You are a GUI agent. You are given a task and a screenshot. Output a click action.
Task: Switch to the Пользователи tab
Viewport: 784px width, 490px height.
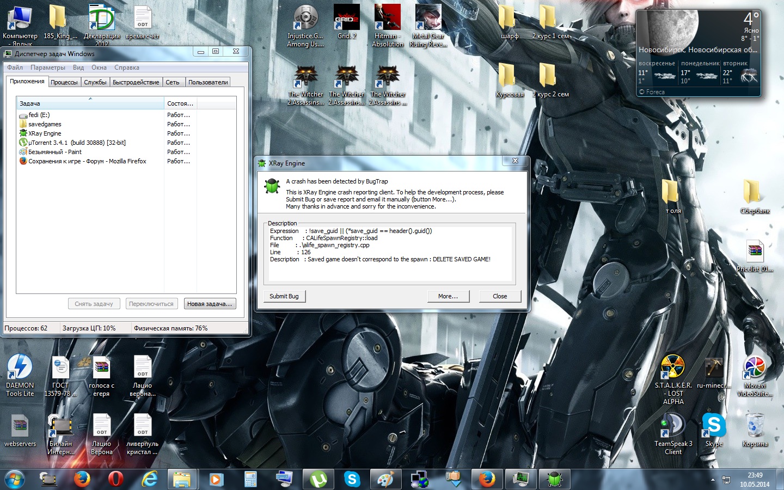(x=208, y=82)
